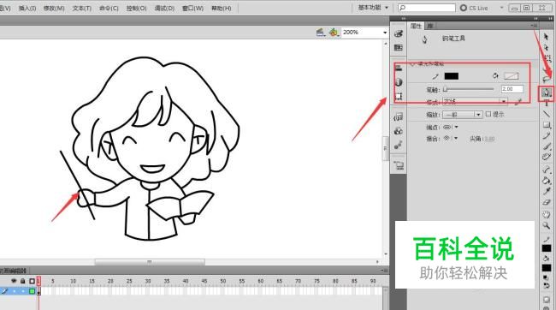
Task: Select the Deco tool
Action: point(547,157)
